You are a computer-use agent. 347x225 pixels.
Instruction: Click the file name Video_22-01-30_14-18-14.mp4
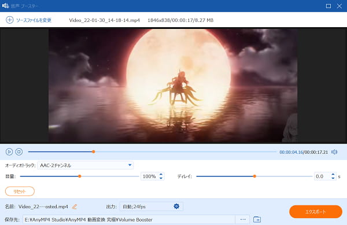(105, 20)
